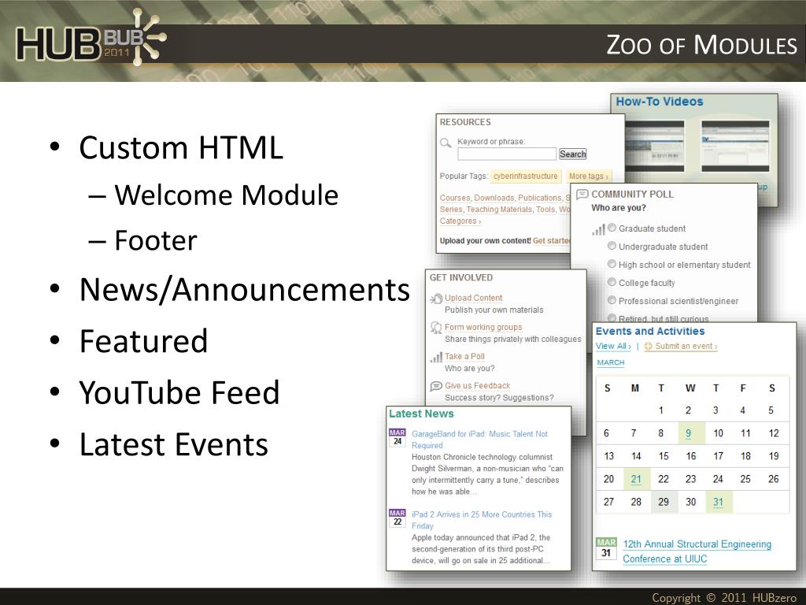806x605 pixels.
Task: Select Retired, but still curious option
Action: 612,318
